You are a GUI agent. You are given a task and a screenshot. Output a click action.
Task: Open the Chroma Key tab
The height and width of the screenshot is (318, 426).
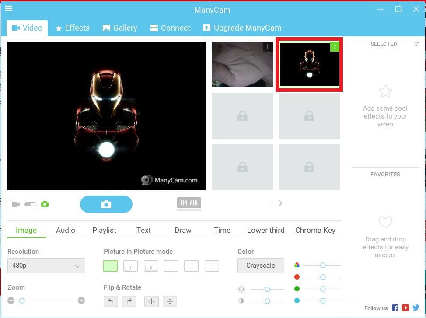point(315,230)
